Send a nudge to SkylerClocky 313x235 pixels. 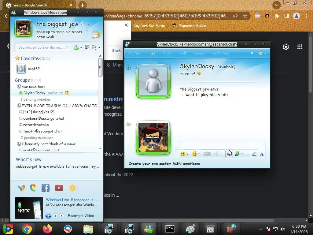[207, 154]
